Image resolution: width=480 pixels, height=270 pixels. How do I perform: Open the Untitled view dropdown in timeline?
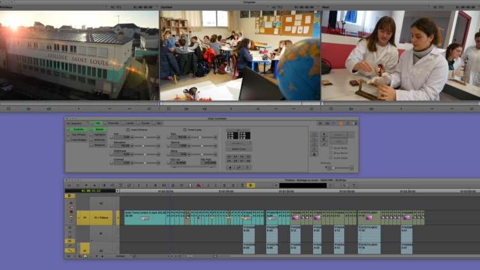[121, 256]
